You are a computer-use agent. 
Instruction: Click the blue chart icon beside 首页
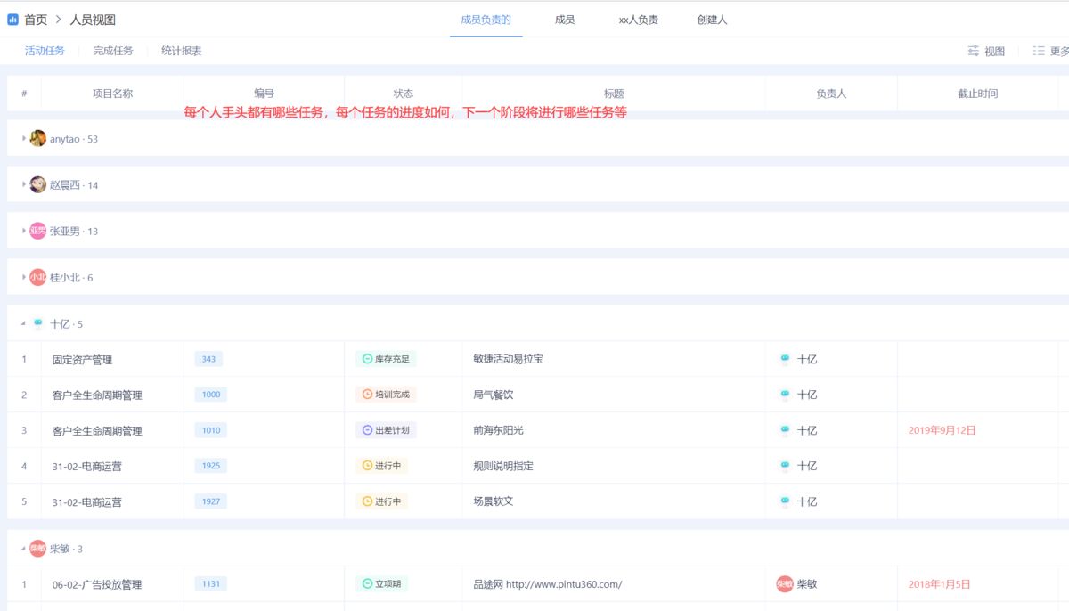(x=12, y=20)
